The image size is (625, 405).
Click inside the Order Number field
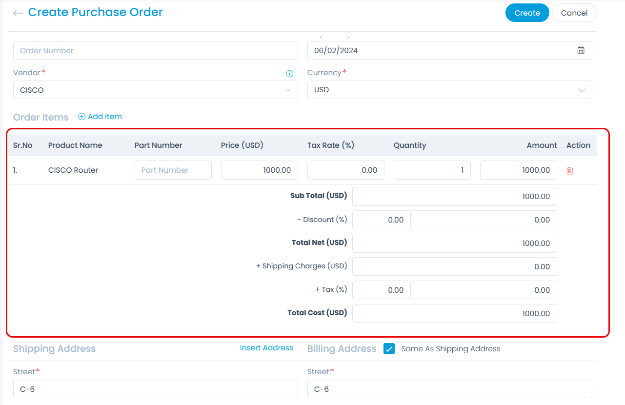(156, 50)
